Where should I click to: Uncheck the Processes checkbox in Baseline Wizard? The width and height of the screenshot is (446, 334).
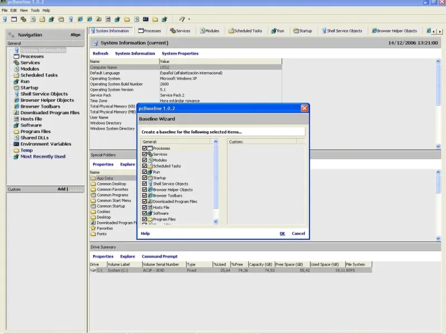pyautogui.click(x=144, y=149)
